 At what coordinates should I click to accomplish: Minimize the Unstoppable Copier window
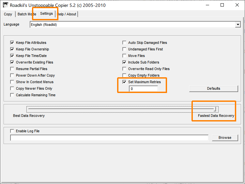207,5
